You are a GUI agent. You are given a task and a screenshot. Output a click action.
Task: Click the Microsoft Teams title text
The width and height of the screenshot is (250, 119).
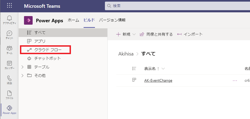tap(42, 6)
